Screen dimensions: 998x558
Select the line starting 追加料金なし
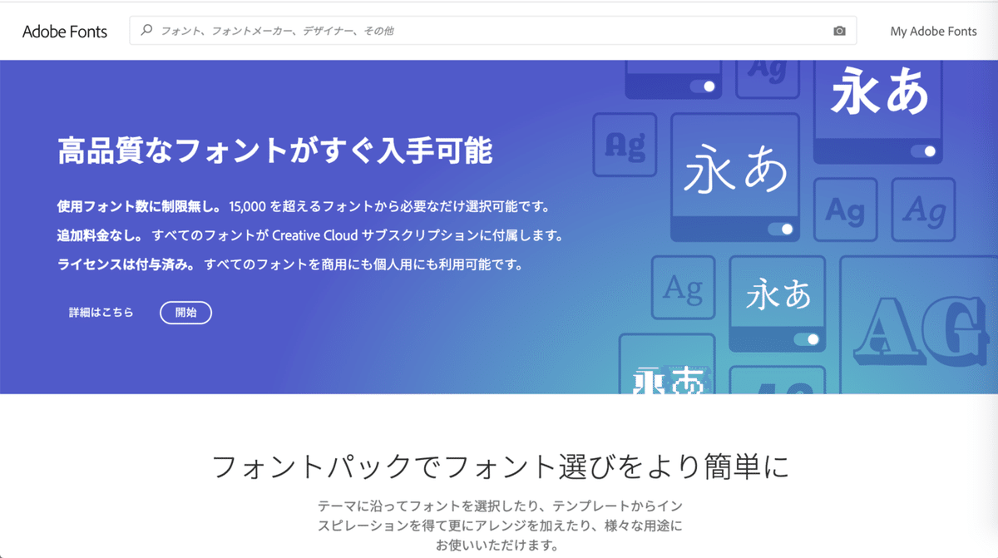(311, 235)
